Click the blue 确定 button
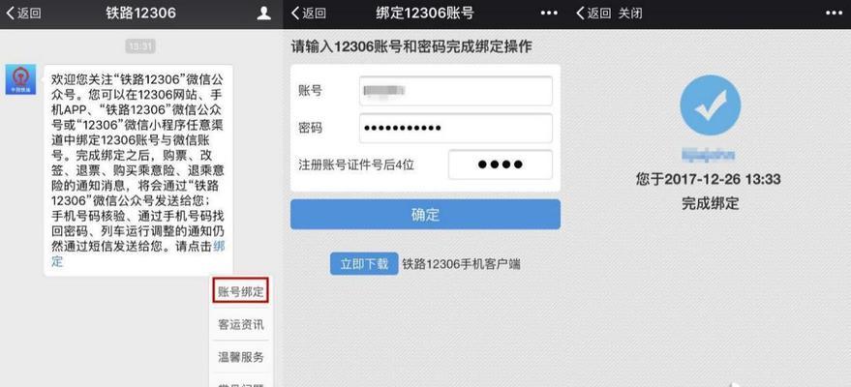Viewport: 851px width, 387px height. [426, 214]
